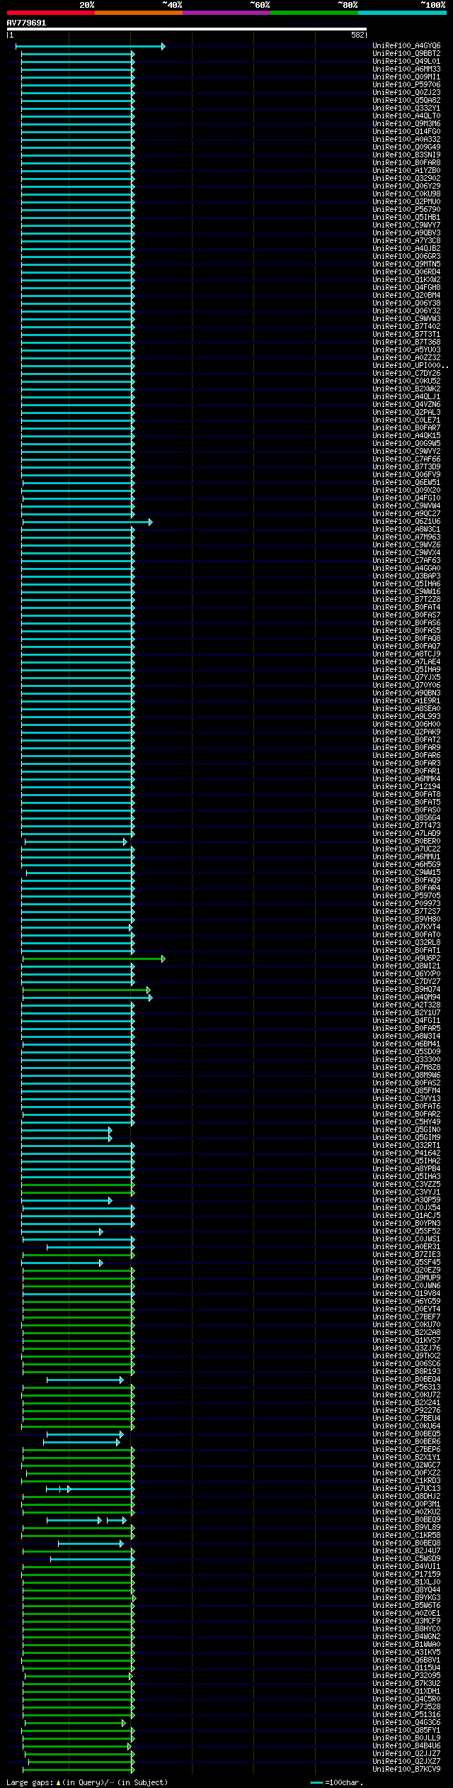Select hit label UniRef100_A8W3I4
The image size is (453, 1788).
point(406,1037)
